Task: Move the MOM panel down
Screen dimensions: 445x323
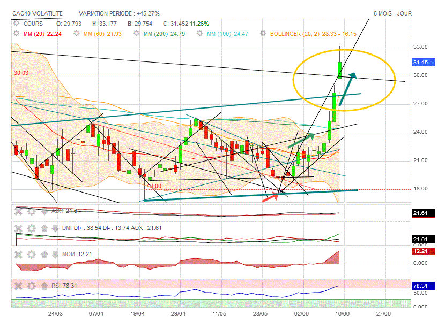Action: pyautogui.click(x=55, y=254)
